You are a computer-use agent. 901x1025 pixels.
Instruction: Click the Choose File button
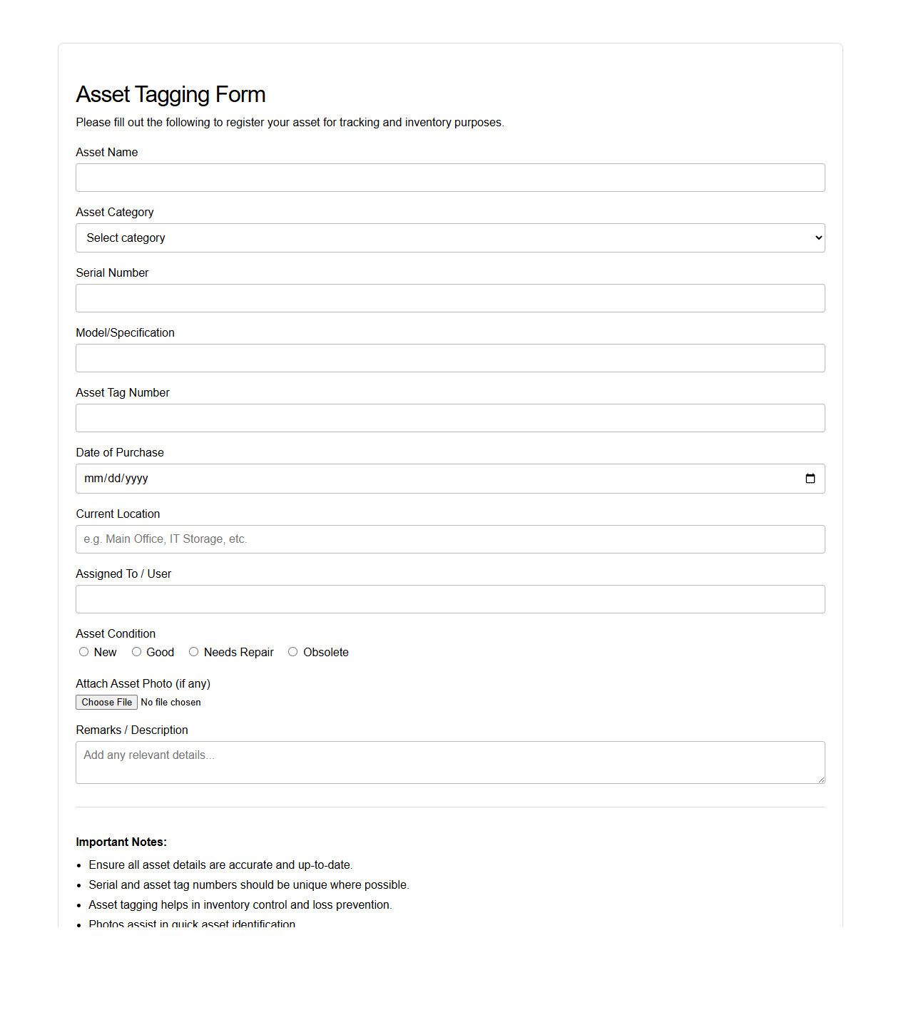point(106,703)
